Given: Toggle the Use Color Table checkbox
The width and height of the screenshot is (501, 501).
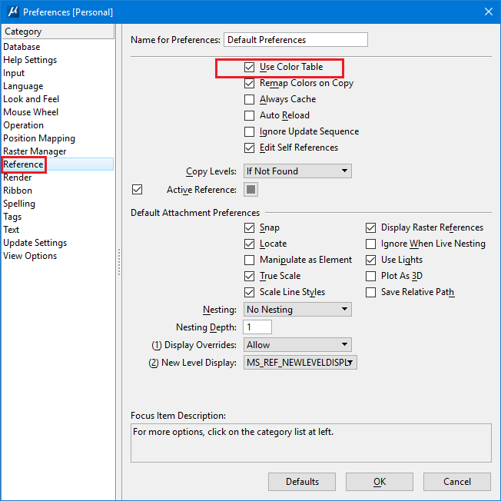Looking at the screenshot, I should pos(249,67).
